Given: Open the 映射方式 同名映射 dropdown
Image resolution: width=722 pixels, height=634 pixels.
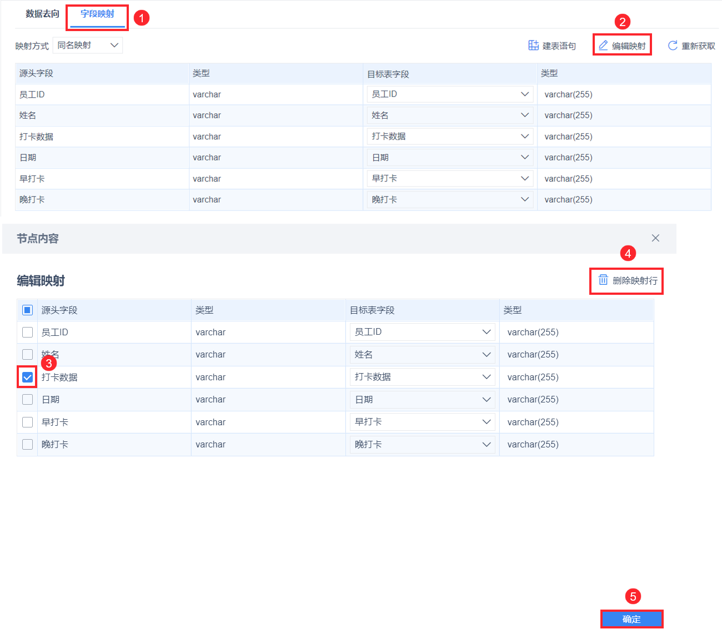Looking at the screenshot, I should point(88,46).
